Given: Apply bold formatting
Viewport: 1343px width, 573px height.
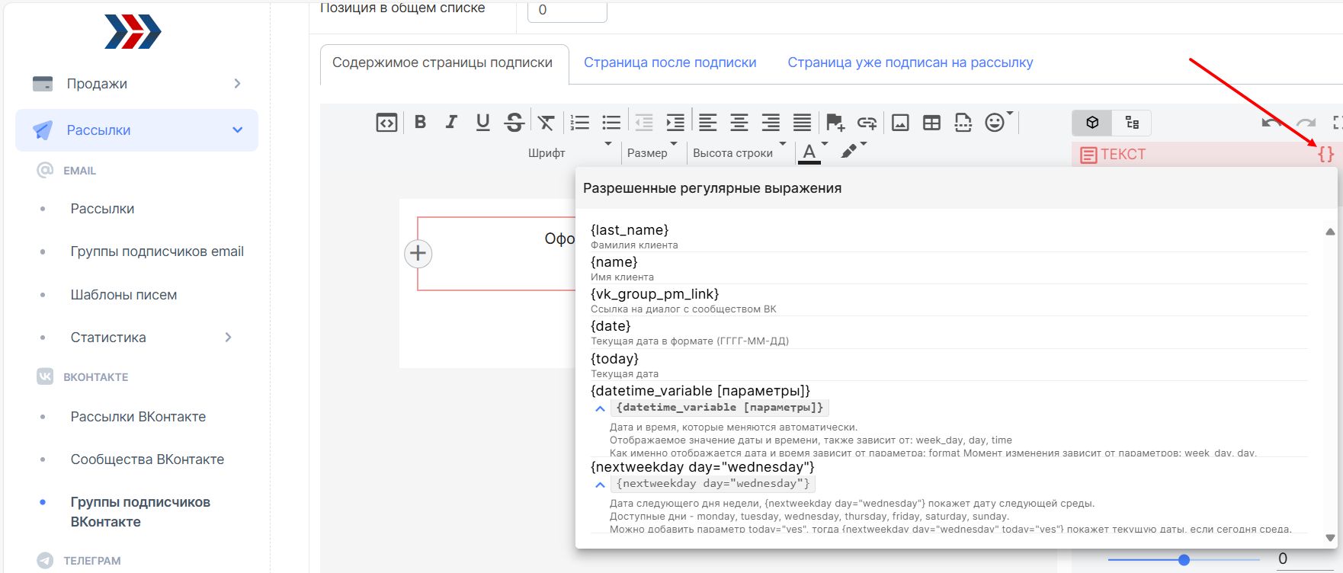Looking at the screenshot, I should 420,122.
